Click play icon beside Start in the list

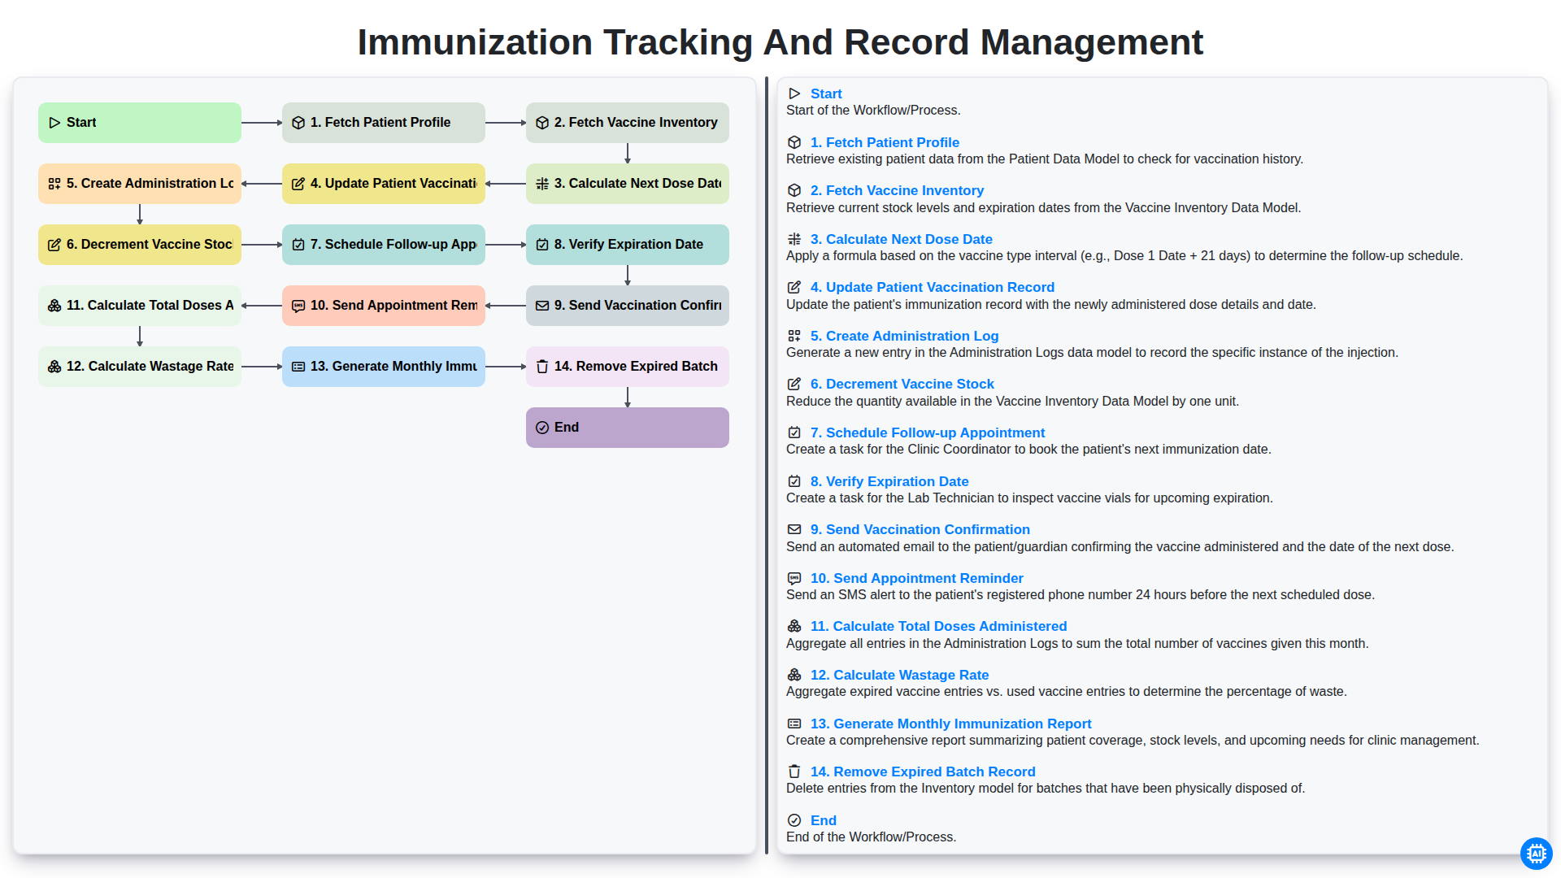[x=794, y=94]
